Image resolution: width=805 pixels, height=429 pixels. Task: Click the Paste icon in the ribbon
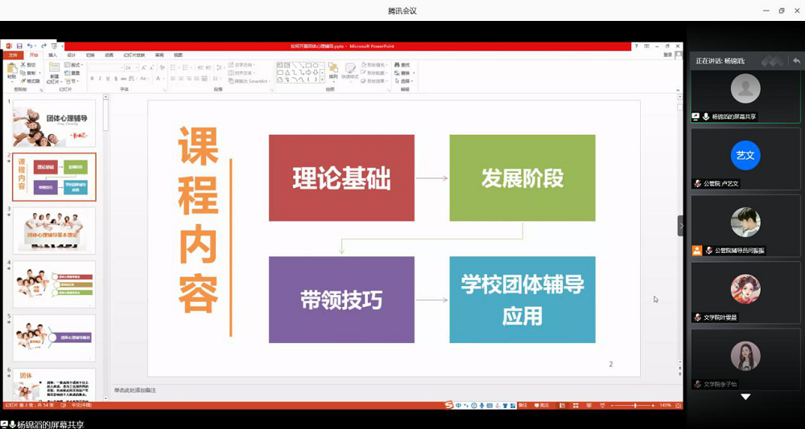click(x=12, y=69)
